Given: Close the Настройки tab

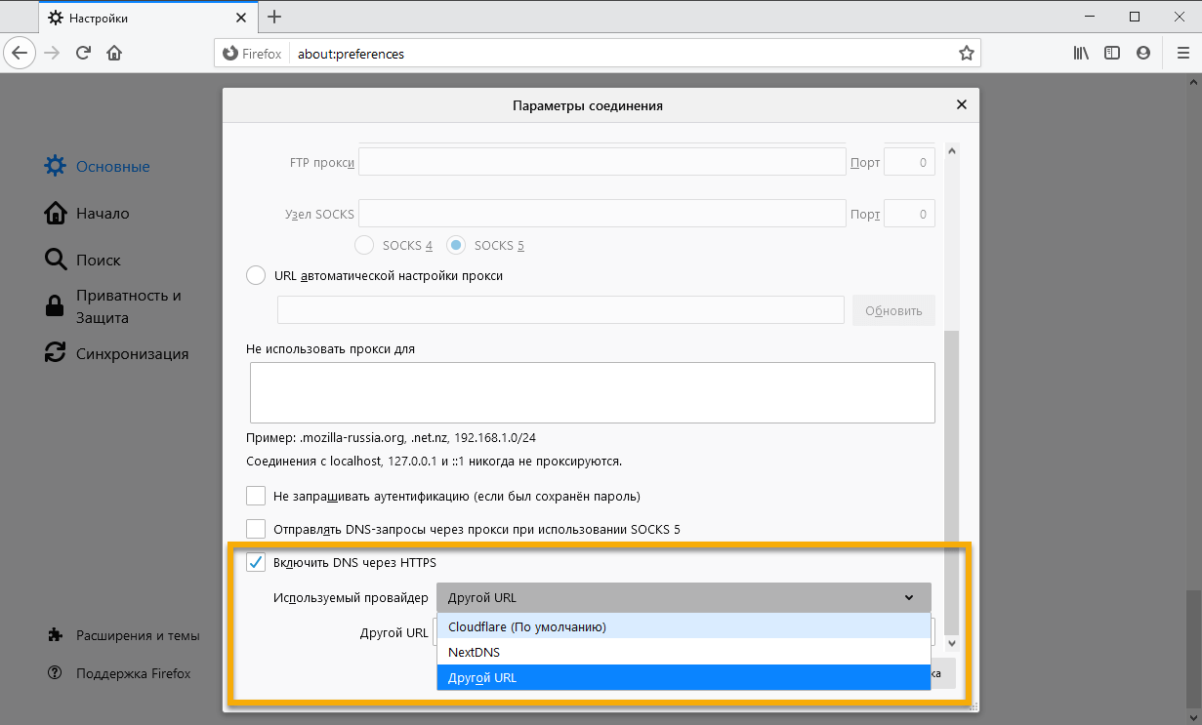Looking at the screenshot, I should click(240, 18).
